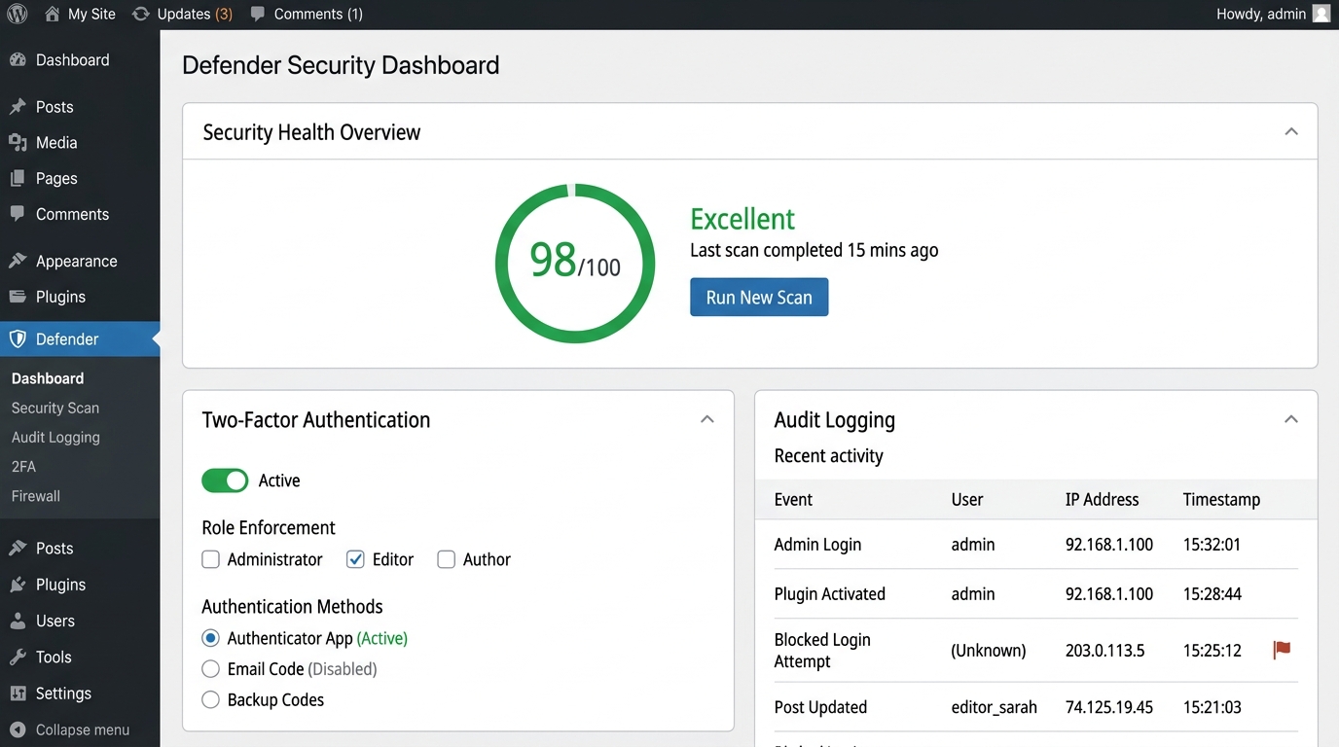Image resolution: width=1339 pixels, height=747 pixels.
Task: Open the Users icon in the sidebar
Action: [x=17, y=621]
